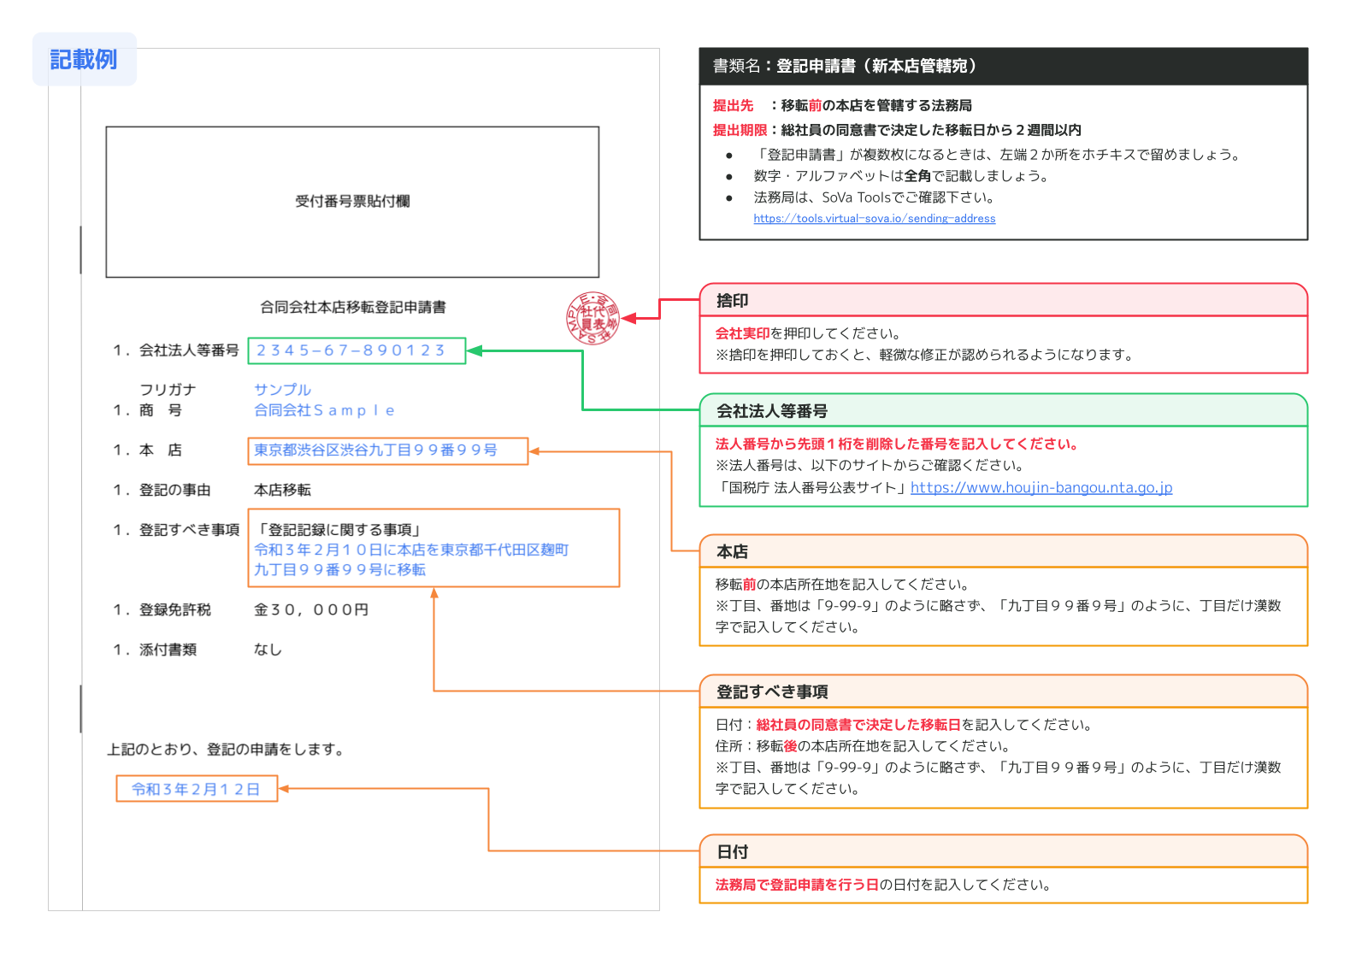1356x959 pixels.
Task: Click the furigana value サンプル
Action: [x=282, y=390]
